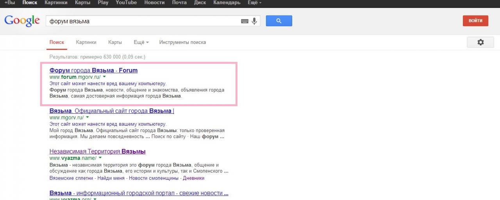Expand arrow next to www.mgorv.ru
The height and width of the screenshot is (200, 500).
point(87,117)
